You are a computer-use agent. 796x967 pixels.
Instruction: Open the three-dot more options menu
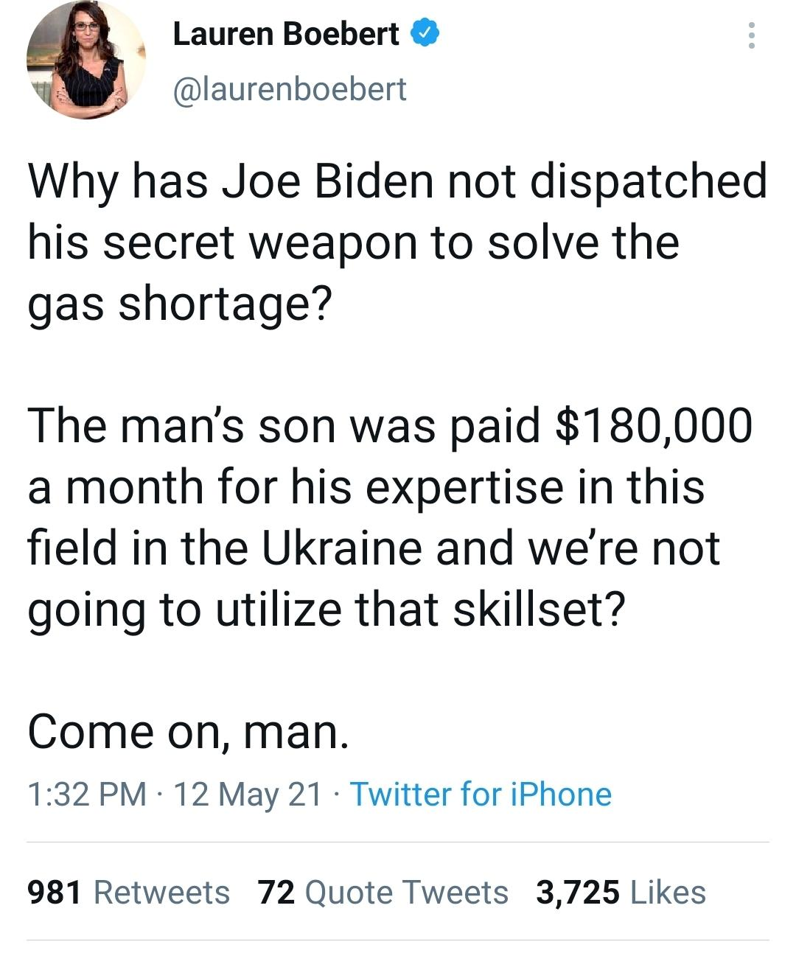pyautogui.click(x=751, y=35)
